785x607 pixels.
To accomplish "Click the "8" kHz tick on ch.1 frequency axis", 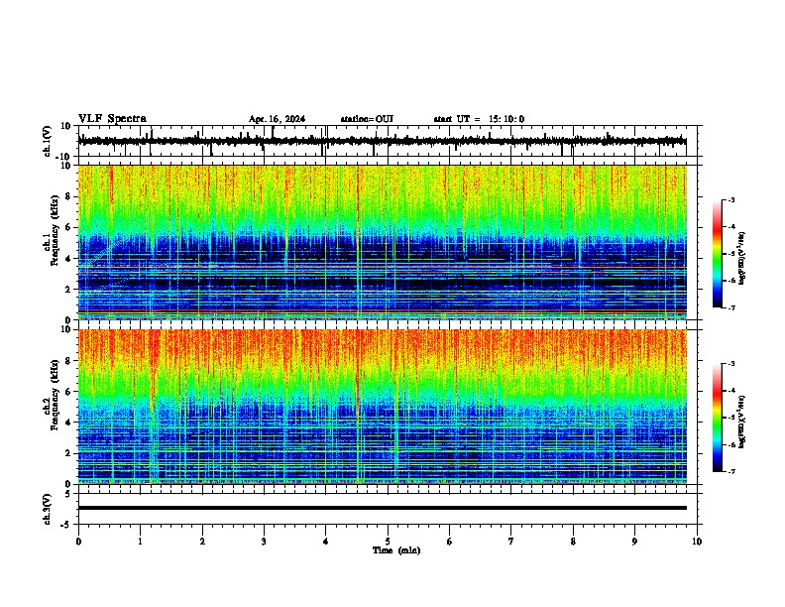I will 69,196.
